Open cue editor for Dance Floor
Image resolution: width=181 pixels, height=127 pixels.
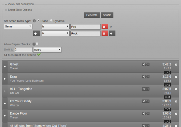146,114
